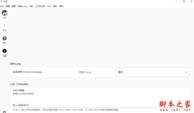The height and width of the screenshot is (113, 194).
Task: Open the Wiki menu in menu bar
Action: [49, 6]
